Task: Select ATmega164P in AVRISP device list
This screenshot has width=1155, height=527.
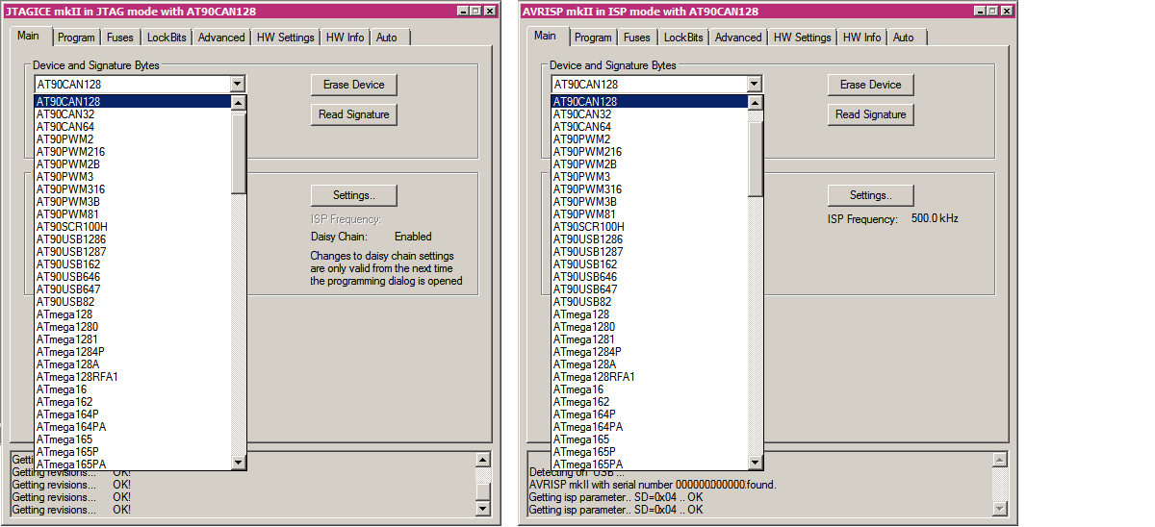Action: click(650, 414)
